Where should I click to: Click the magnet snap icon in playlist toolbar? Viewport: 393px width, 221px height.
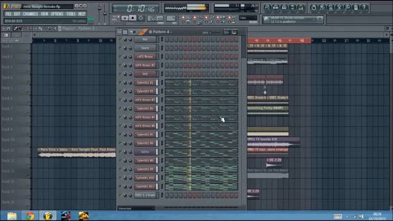[9, 29]
